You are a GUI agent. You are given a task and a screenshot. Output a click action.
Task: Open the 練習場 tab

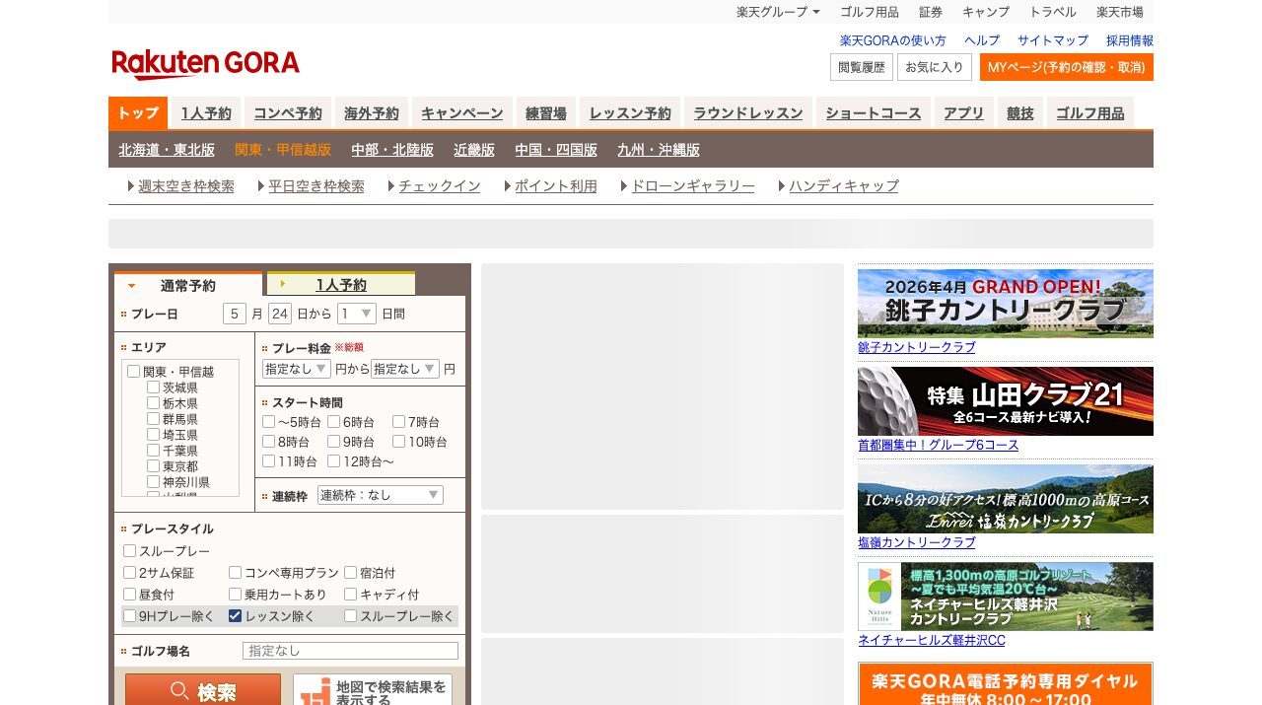click(546, 113)
